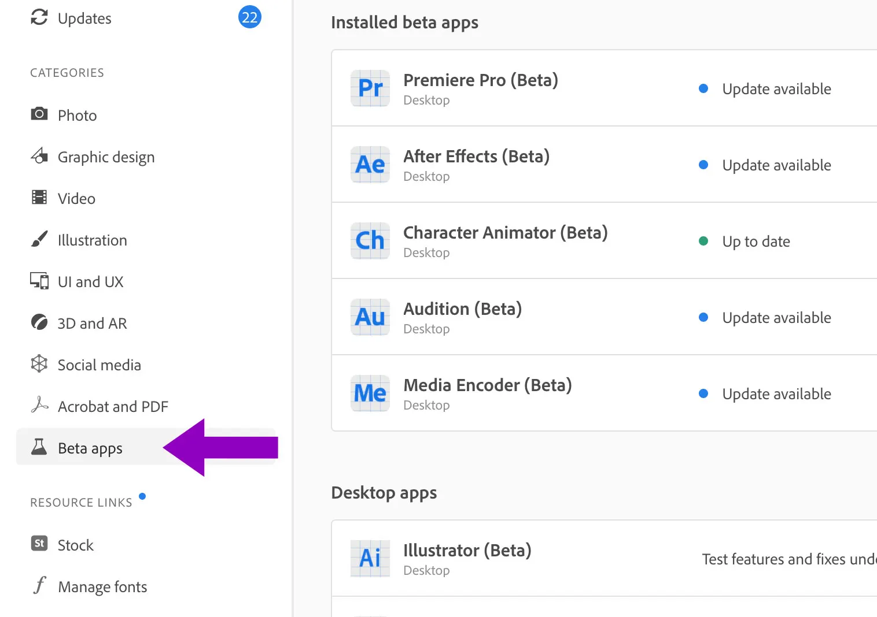Select the Illustration category
This screenshot has height=617, width=877.
click(x=92, y=240)
